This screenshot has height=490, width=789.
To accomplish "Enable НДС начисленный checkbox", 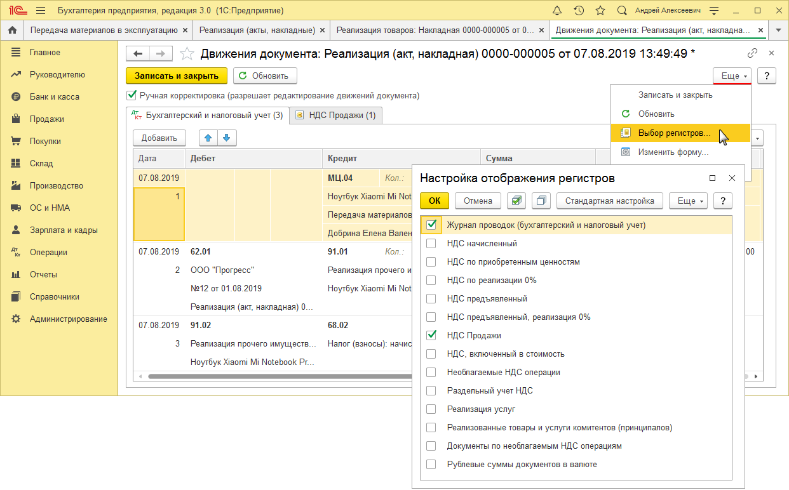I will click(431, 243).
